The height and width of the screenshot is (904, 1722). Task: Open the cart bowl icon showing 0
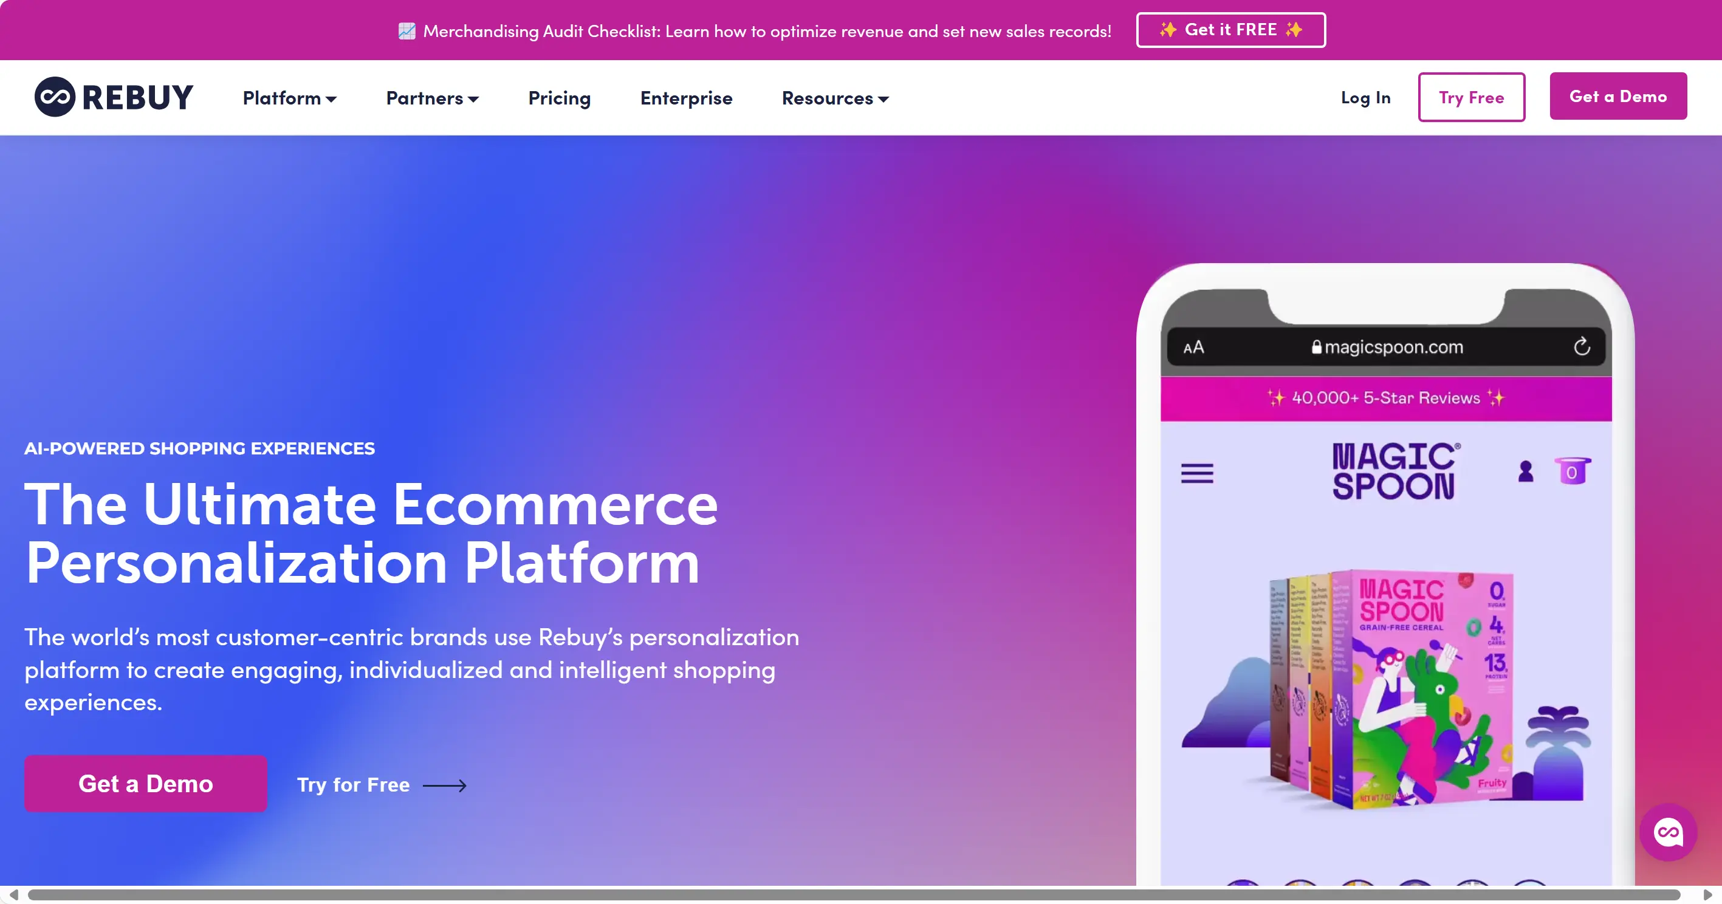(1573, 471)
